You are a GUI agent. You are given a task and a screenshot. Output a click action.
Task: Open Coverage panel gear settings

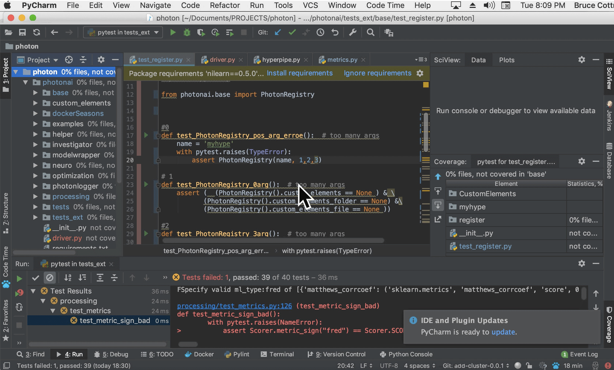(x=581, y=161)
